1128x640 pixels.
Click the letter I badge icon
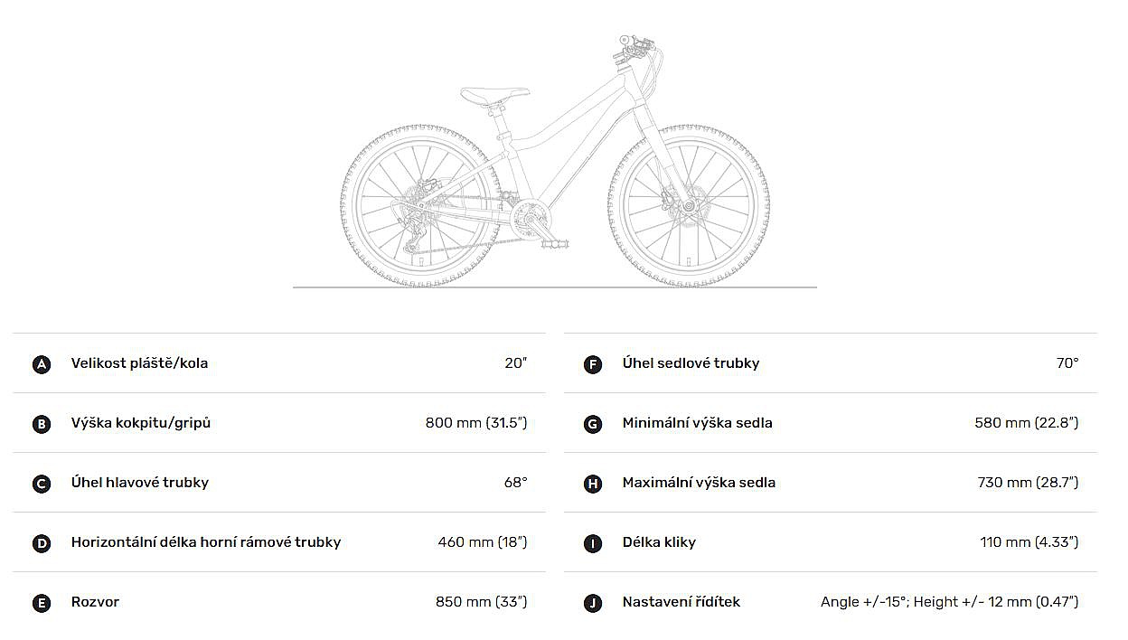point(593,543)
